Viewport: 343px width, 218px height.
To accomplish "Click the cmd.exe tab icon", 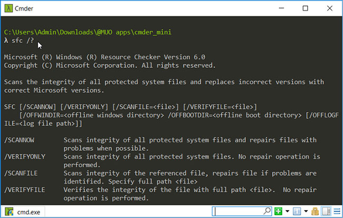I will coord(9,212).
